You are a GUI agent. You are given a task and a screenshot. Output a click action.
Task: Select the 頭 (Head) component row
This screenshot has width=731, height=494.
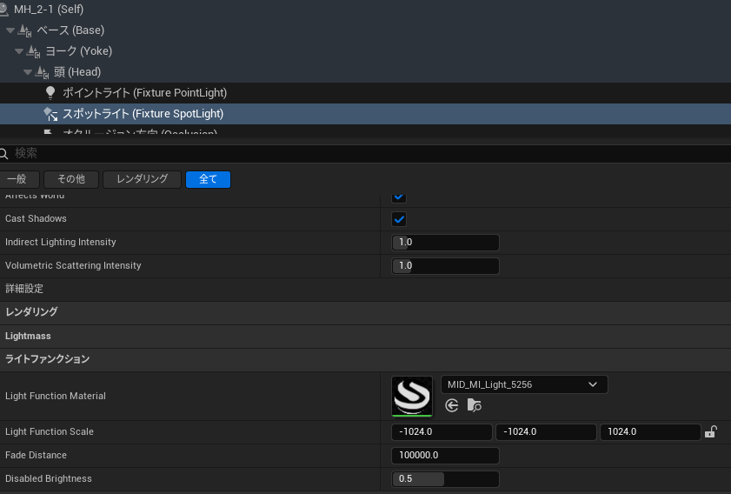(x=365, y=72)
